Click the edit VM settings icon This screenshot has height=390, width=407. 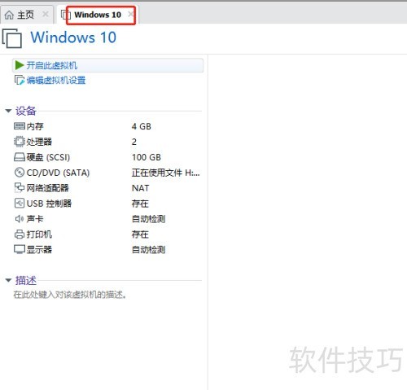click(20, 81)
